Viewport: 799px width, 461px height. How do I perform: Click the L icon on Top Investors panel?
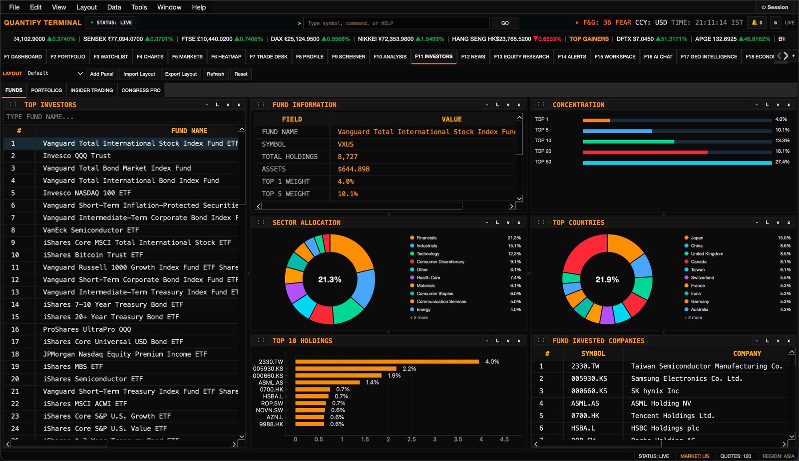pyautogui.click(x=217, y=105)
